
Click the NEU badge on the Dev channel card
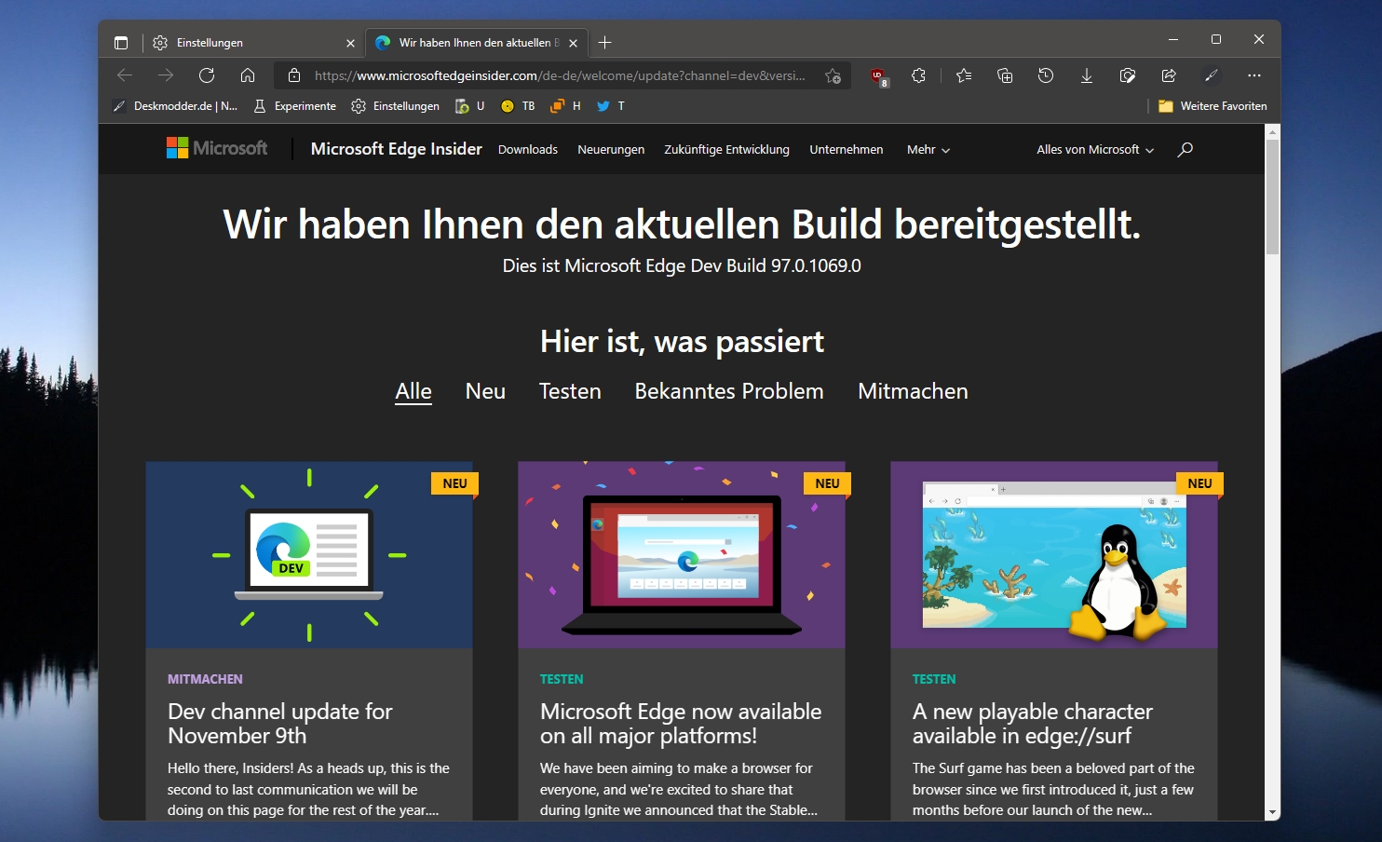point(454,483)
